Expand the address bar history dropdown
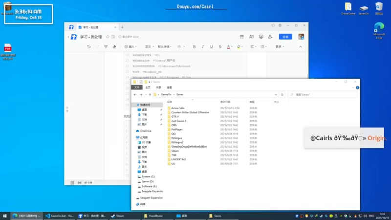 [x=276, y=94]
